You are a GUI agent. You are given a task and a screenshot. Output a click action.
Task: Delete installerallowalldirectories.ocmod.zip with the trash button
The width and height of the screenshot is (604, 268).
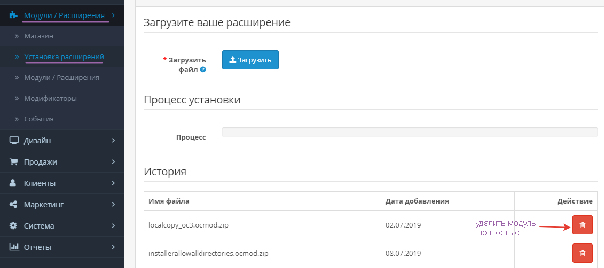[582, 253]
